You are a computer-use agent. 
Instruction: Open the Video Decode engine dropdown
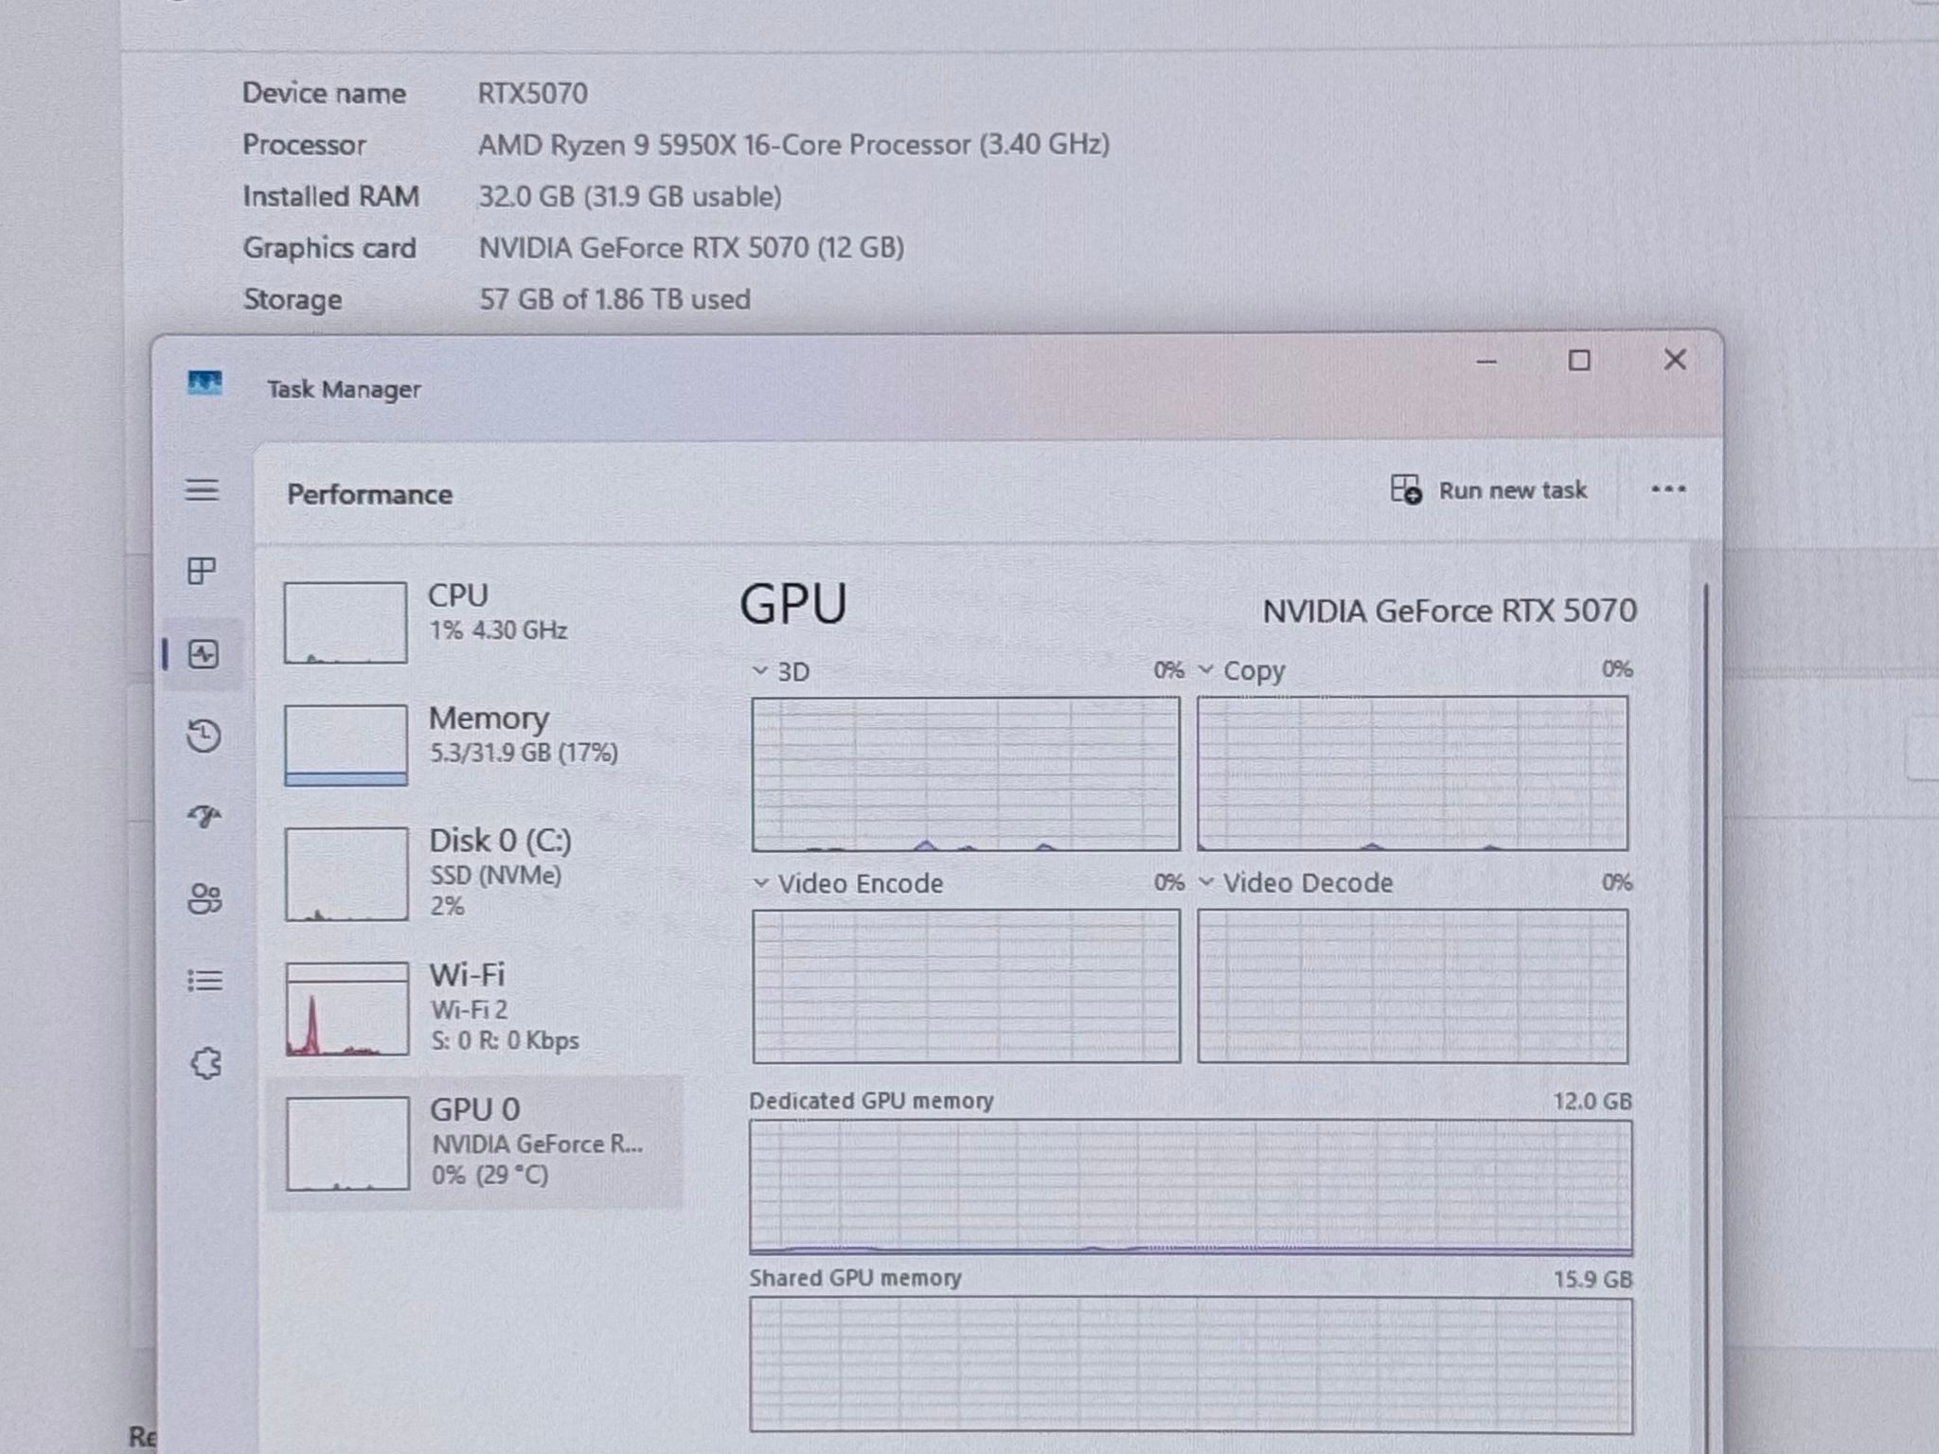(x=1206, y=882)
